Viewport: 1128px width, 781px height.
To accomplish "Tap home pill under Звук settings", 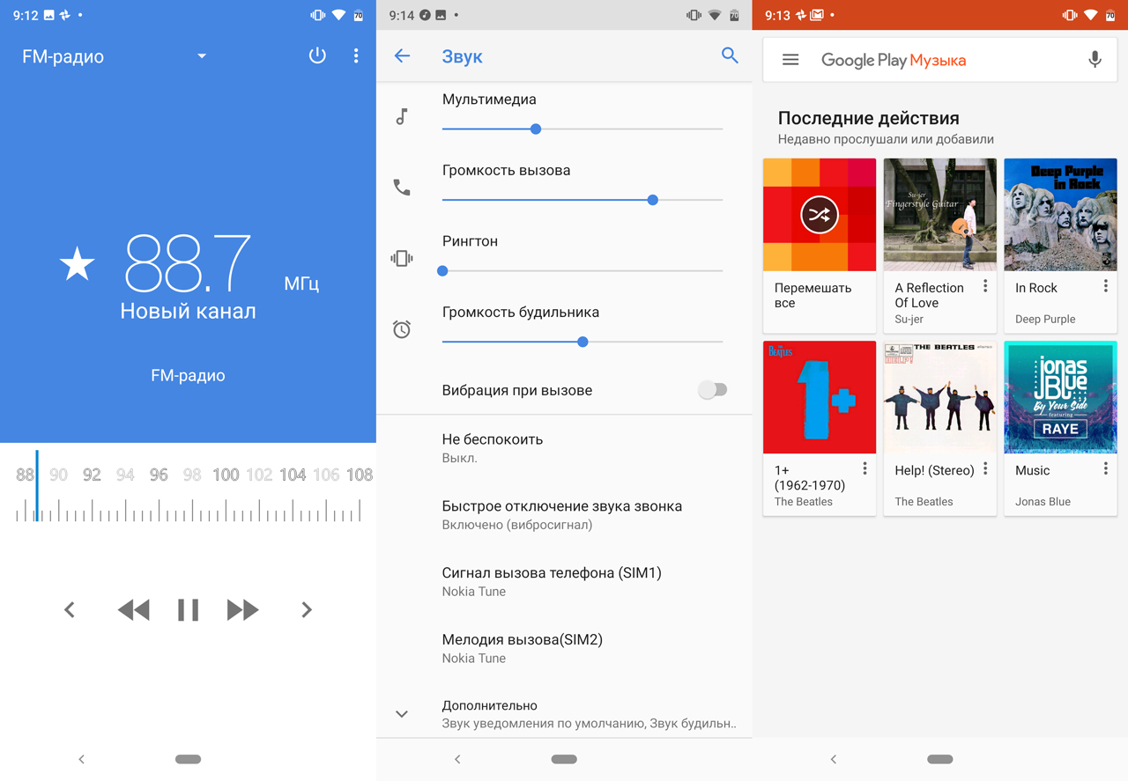I will click(564, 759).
